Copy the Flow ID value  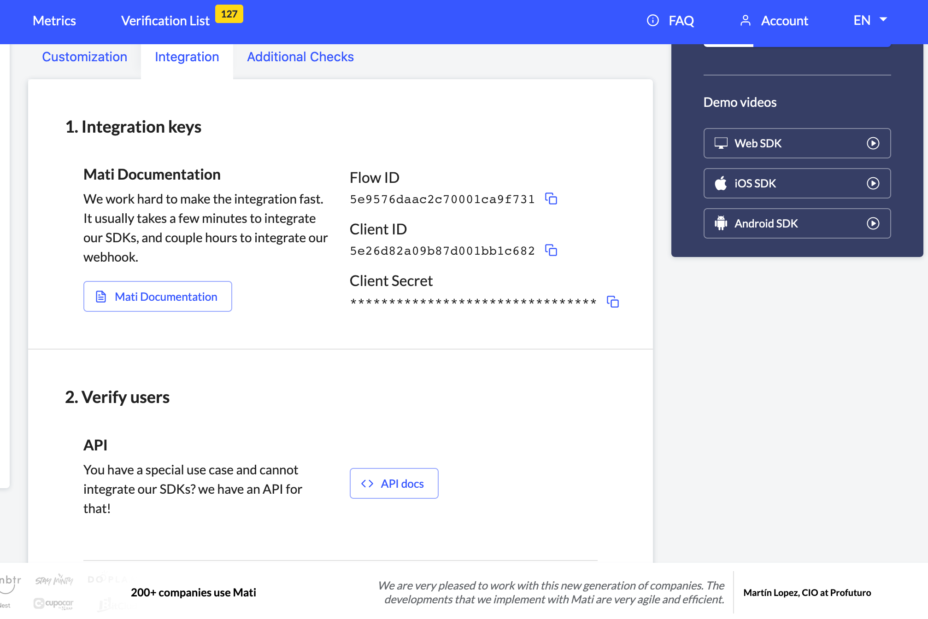[x=551, y=199]
